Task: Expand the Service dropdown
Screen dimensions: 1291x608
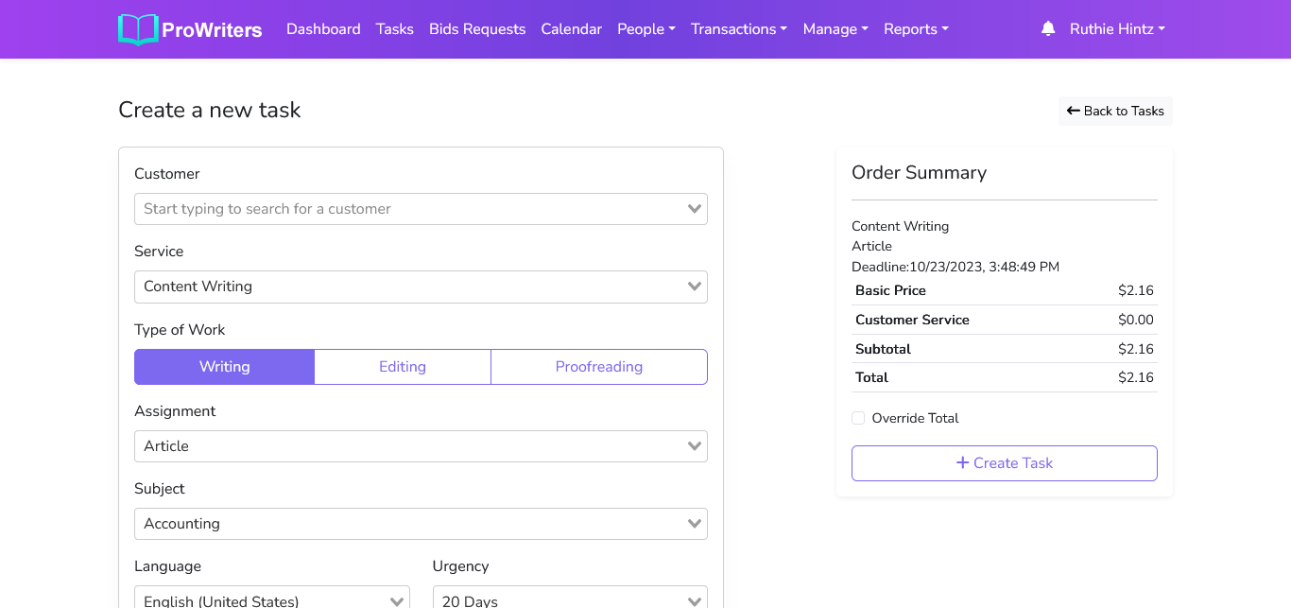Action: [421, 287]
